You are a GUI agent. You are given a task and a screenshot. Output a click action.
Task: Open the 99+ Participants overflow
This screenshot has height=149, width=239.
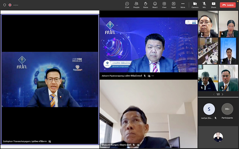[x=227, y=109]
